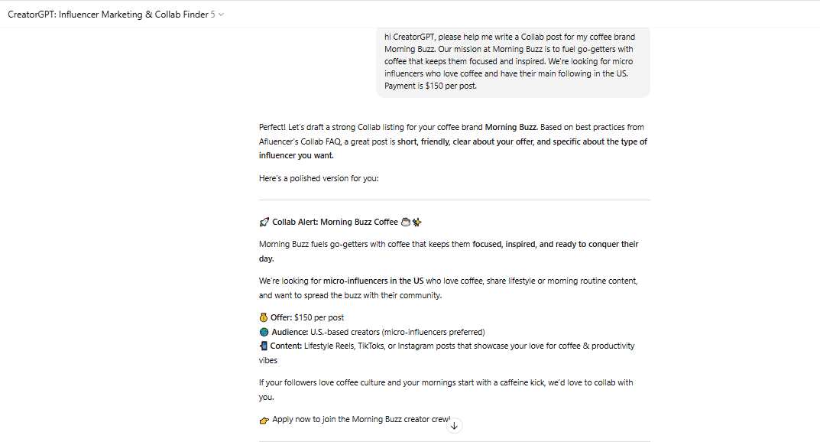This screenshot has width=820, height=442.
Task: Click the coffee cup emoji in heading
Action: (405, 223)
